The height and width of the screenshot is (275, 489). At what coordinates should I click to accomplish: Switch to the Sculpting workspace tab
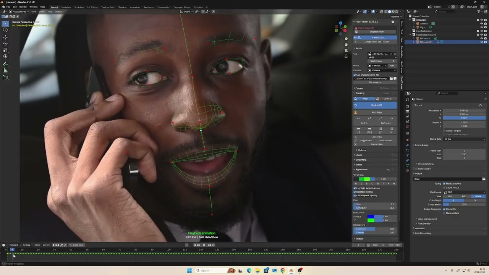(x=79, y=7)
